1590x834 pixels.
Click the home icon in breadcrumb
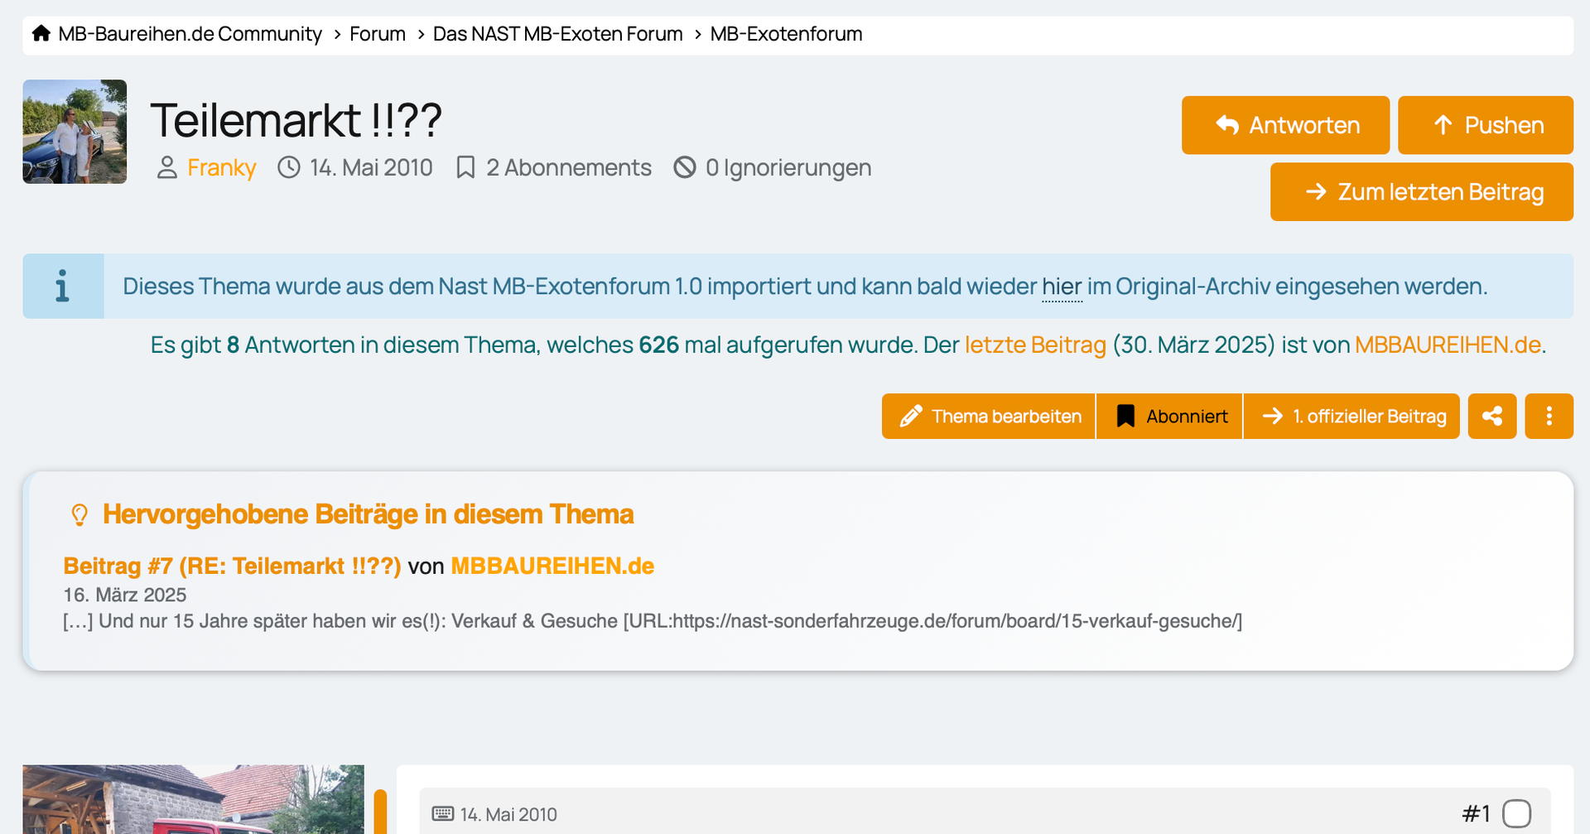coord(41,34)
